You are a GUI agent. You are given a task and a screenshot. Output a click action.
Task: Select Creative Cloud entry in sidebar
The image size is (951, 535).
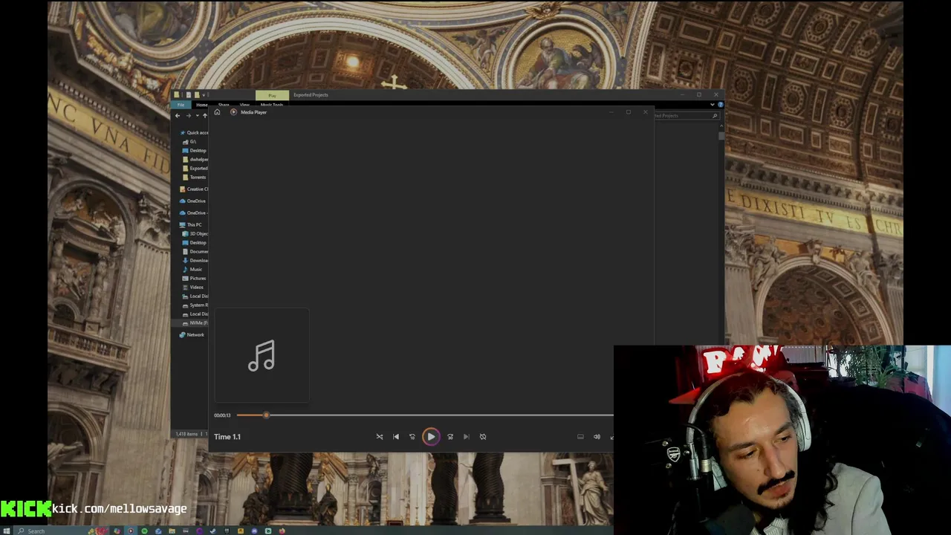(194, 189)
